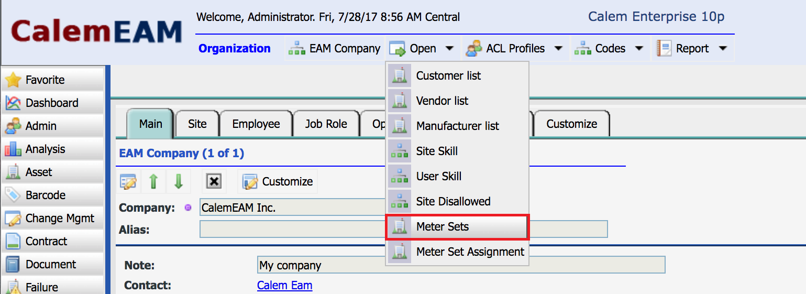The image size is (806, 294).
Task: Click the Vendor list menu icon
Action: 400,101
